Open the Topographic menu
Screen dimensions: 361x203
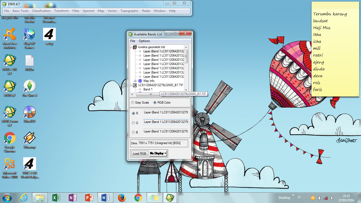(129, 11)
